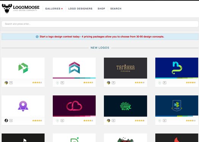
Task: Click comment icon under Taganka logo
Action: coord(113,83)
